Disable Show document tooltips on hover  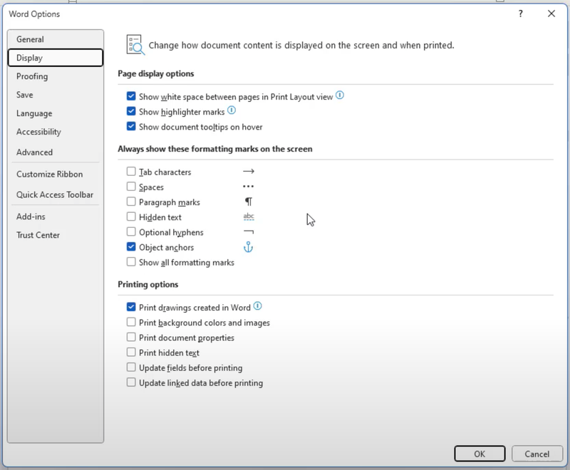(x=131, y=127)
